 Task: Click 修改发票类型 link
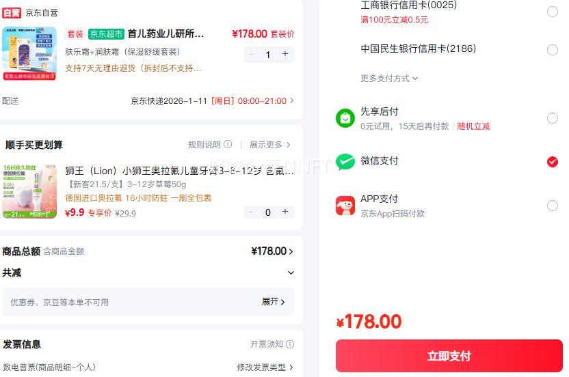coord(265,367)
